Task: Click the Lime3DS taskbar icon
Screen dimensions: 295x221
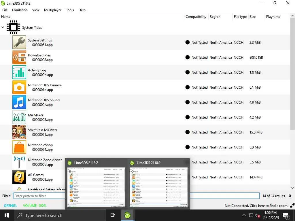Action: tap(127, 215)
